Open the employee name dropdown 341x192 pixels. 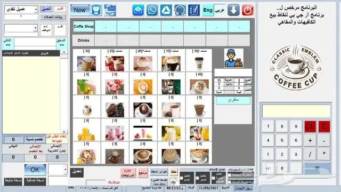(x=36, y=28)
